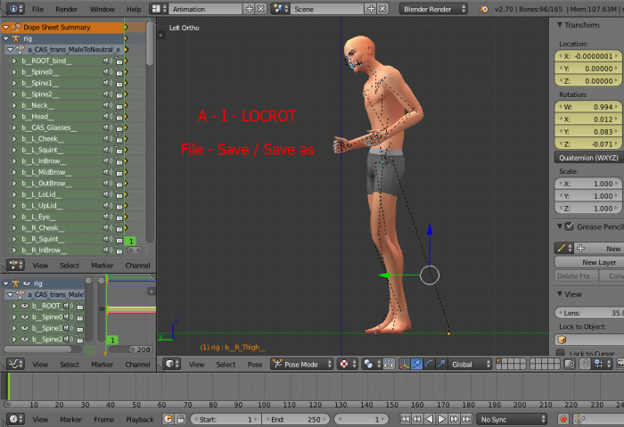
Task: Click the Quaternion (WXYZ) rotation mode button
Action: [x=588, y=158]
